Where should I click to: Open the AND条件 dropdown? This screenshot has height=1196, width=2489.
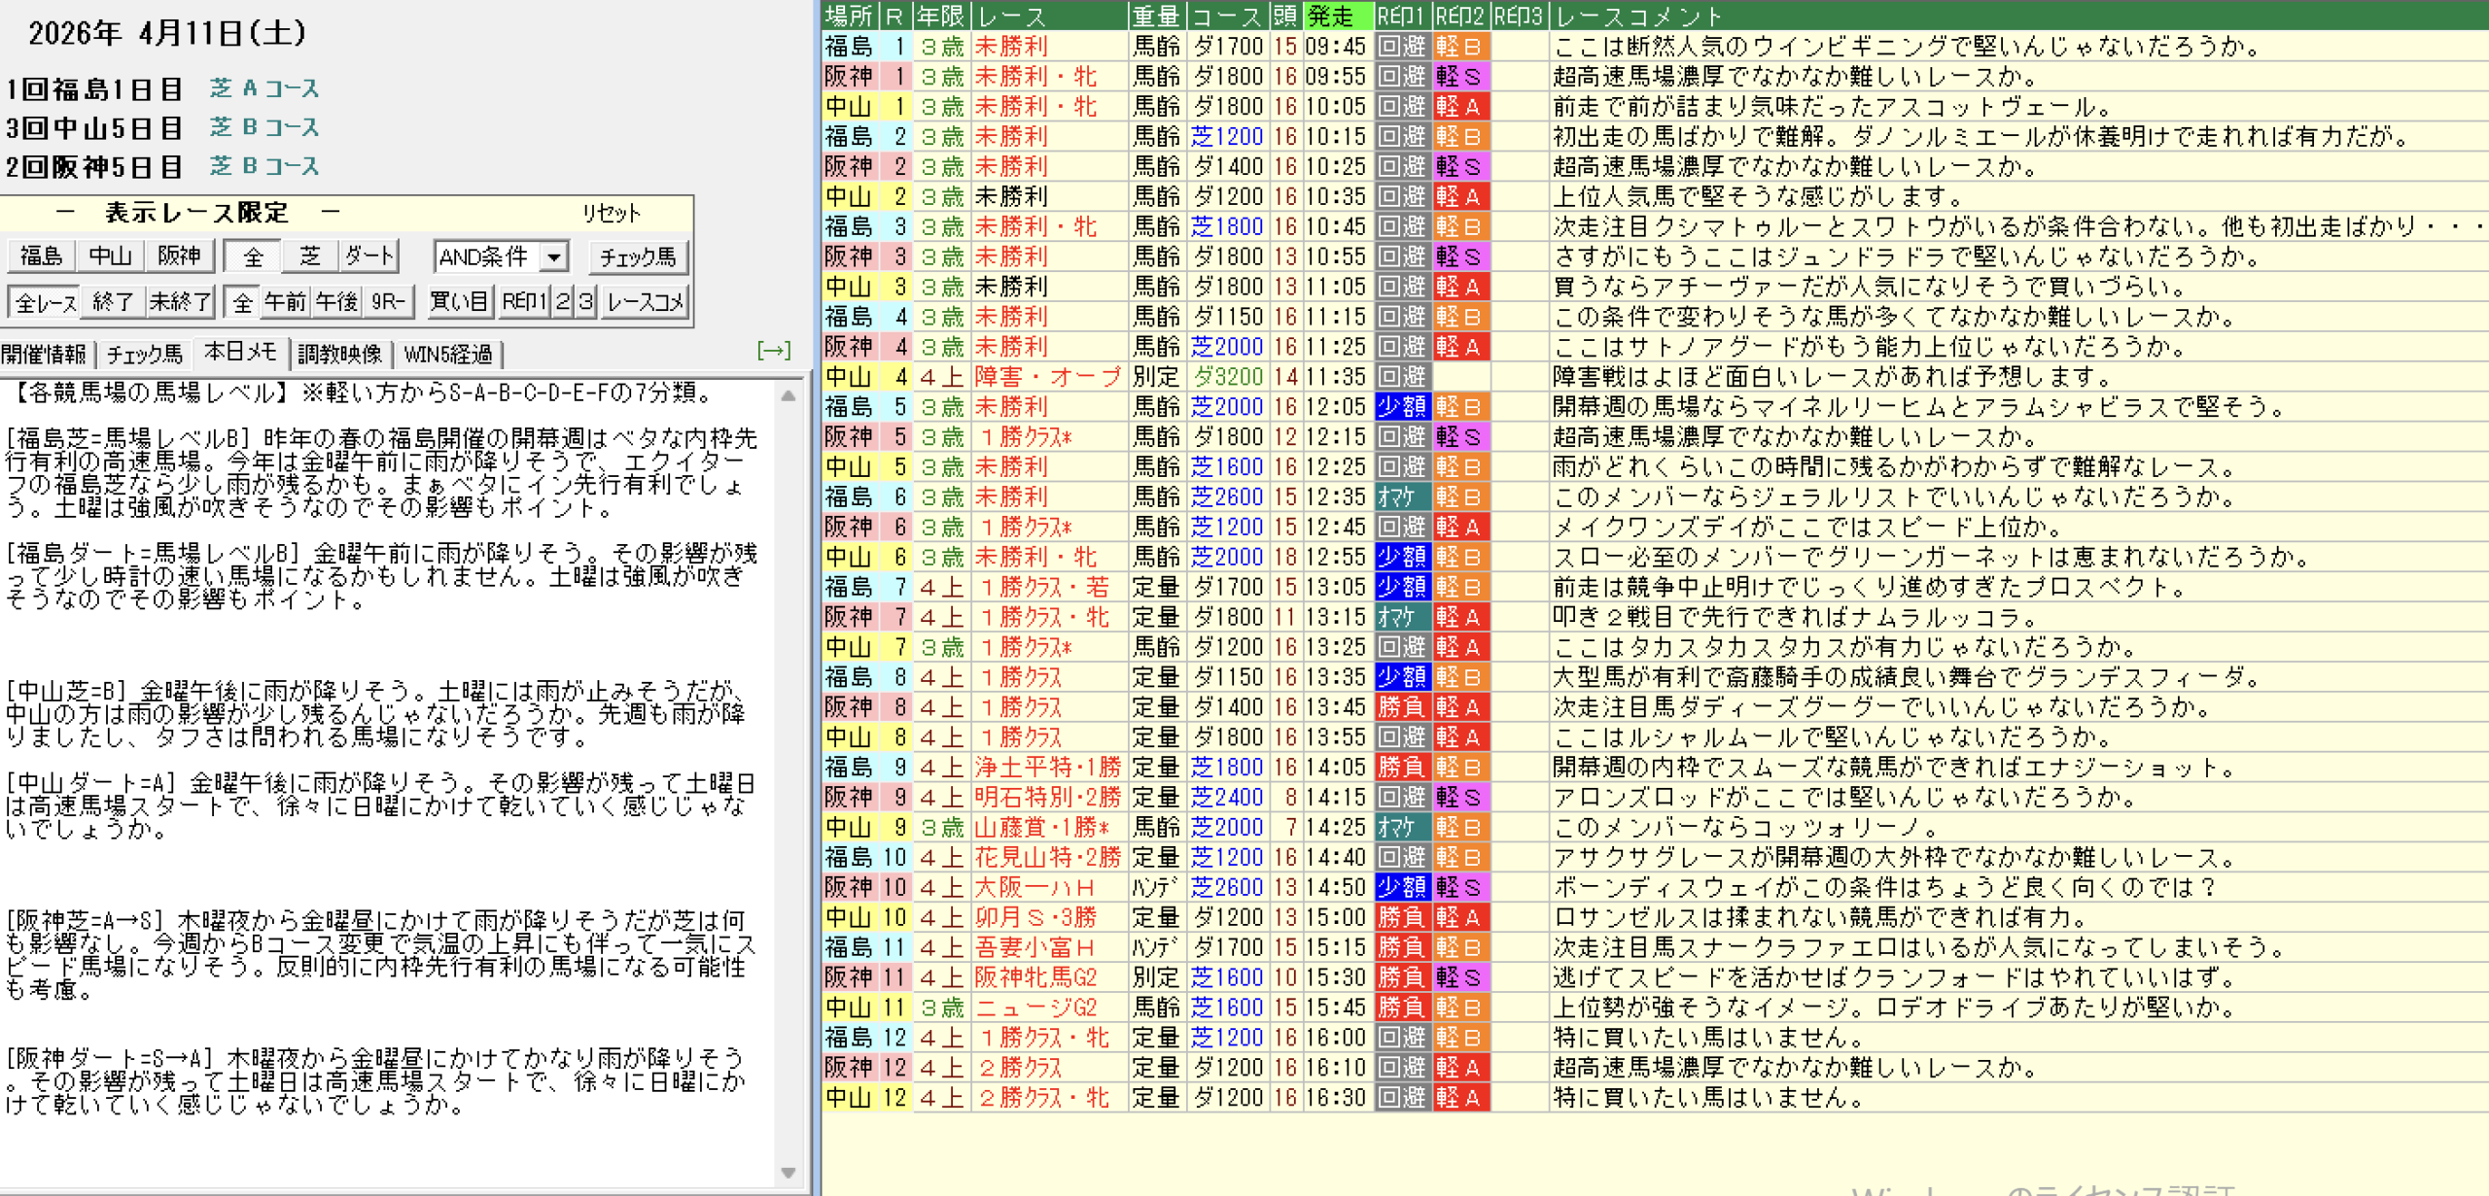pos(554,256)
